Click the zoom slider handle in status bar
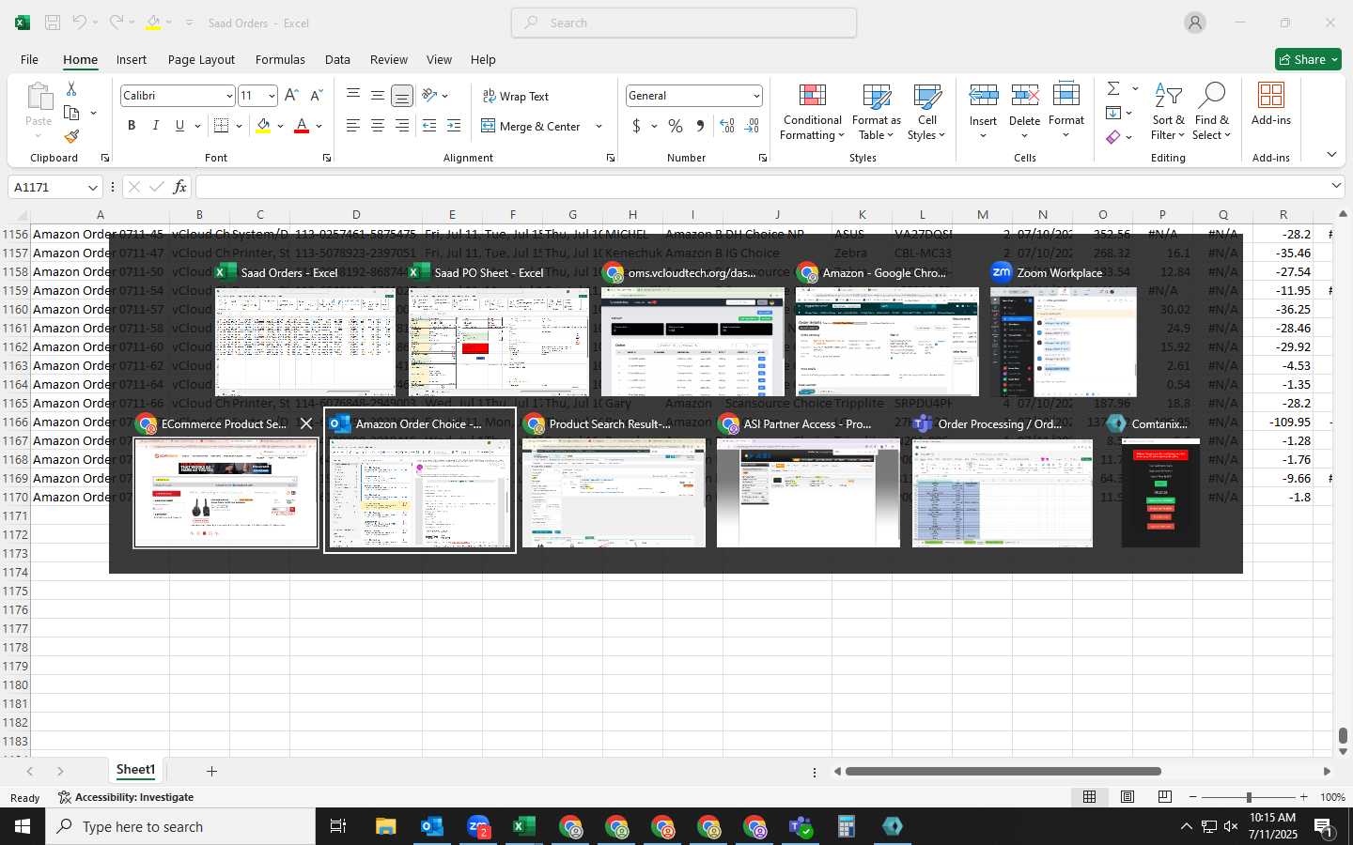This screenshot has height=845, width=1353. pos(1249,797)
